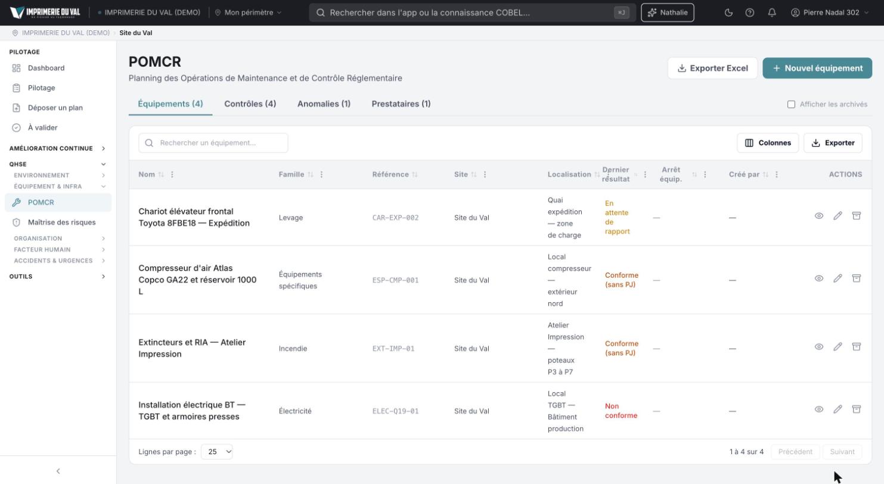
Task: Archive the Installation électrique BT row
Action: pyautogui.click(x=857, y=409)
